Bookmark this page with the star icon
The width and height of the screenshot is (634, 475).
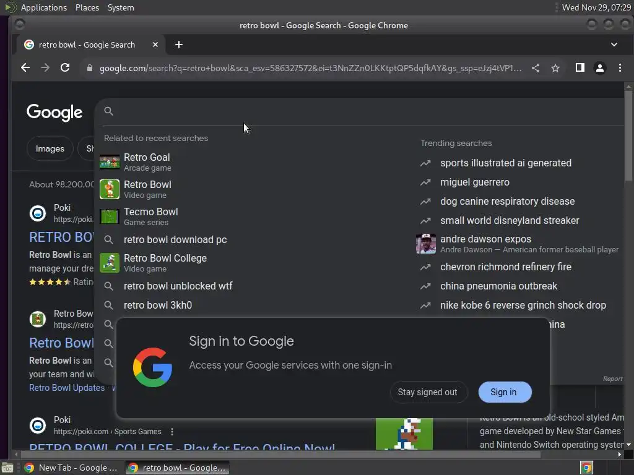coord(555,68)
